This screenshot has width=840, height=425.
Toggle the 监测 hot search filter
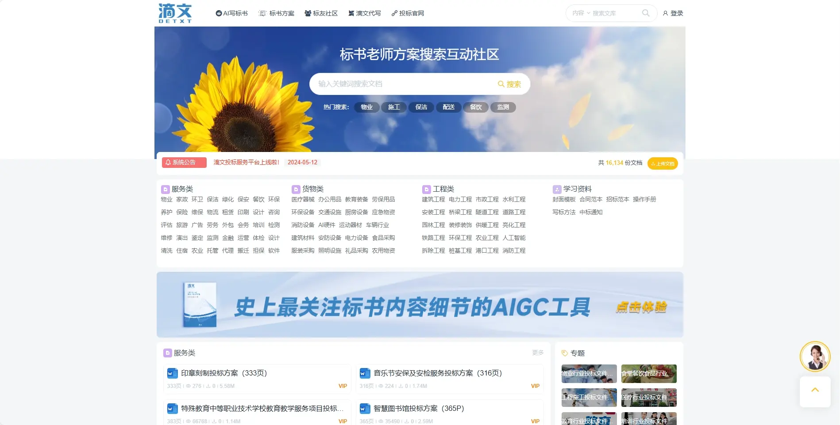coord(503,107)
